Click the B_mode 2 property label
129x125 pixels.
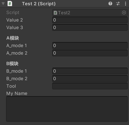(17, 79)
